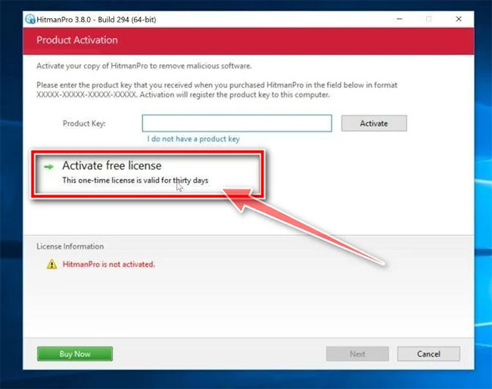The width and height of the screenshot is (492, 389).
Task: Maximize the HitmanPro window
Action: 428,19
